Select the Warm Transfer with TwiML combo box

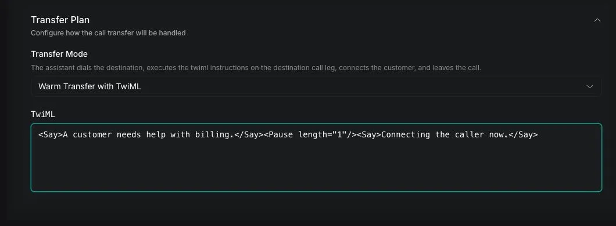[x=316, y=86]
